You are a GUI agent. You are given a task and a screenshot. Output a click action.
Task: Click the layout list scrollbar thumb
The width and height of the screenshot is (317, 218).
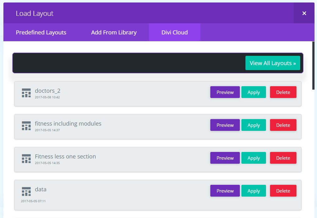[x=313, y=65]
